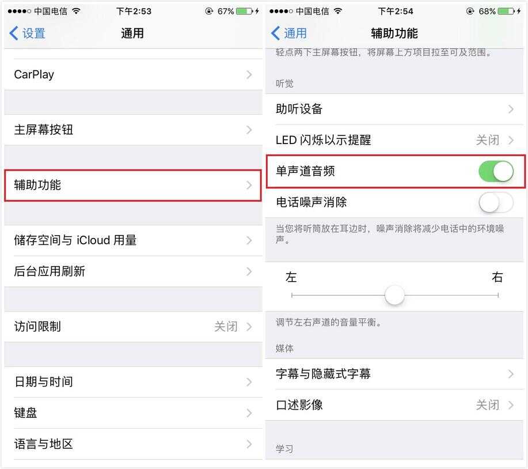Screen dimensions: 528x469
Task: Expand the CarPlay row chevron
Action: tap(249, 74)
